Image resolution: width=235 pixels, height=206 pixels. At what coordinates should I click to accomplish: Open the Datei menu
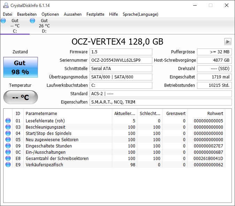[x=7, y=14]
